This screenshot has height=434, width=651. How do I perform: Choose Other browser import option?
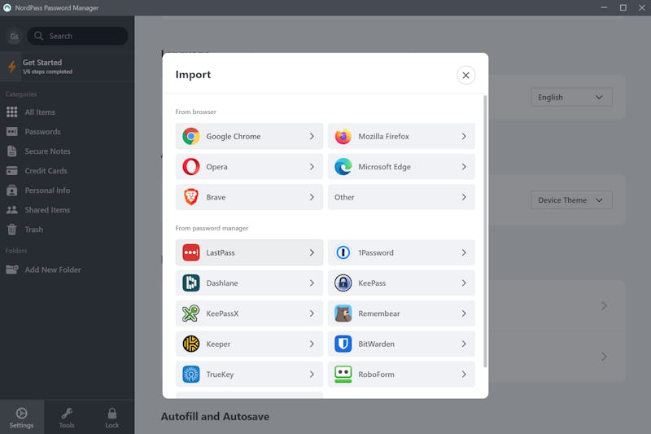coord(401,197)
